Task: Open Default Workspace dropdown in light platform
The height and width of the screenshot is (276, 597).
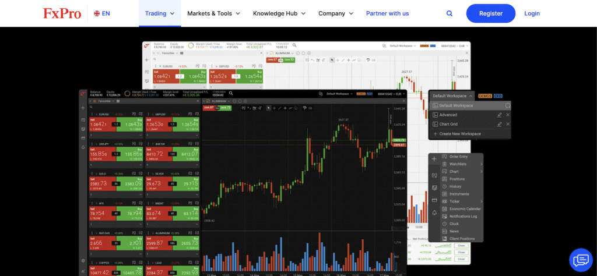Action: point(402,45)
